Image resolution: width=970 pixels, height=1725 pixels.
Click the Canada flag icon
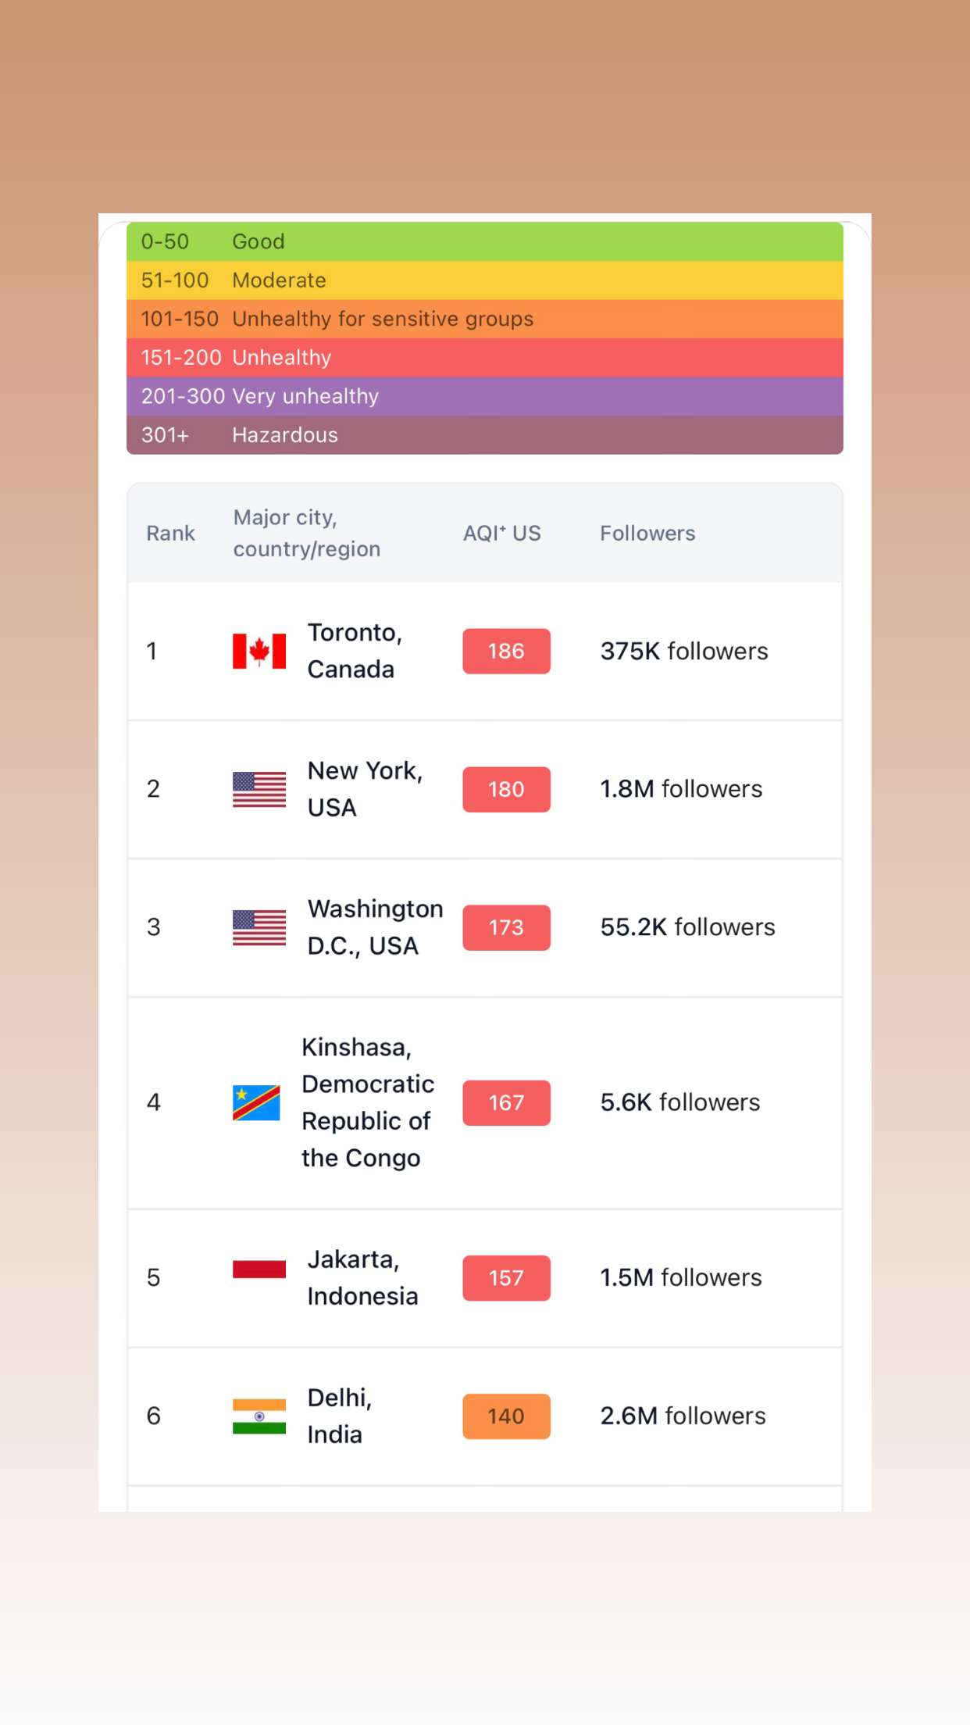click(259, 651)
